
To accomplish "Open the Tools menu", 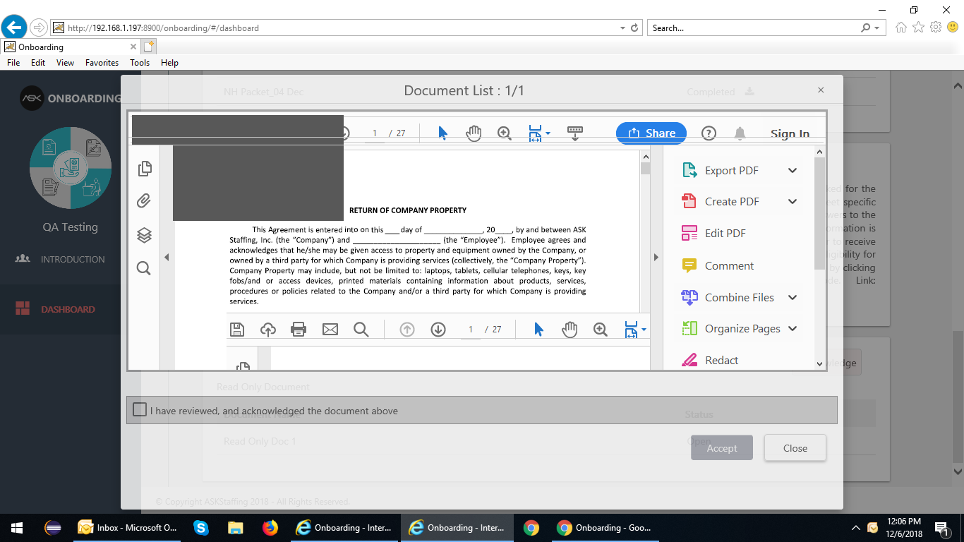I will 140,62.
